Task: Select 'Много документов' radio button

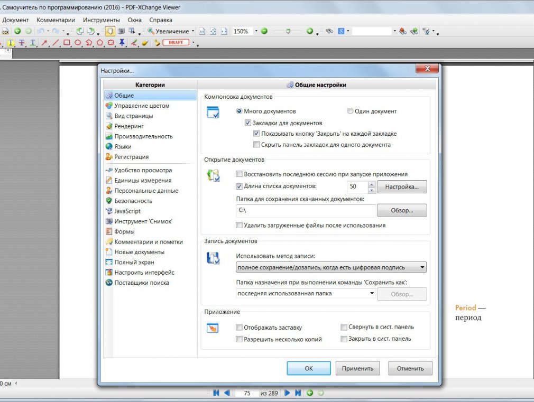Action: point(239,111)
